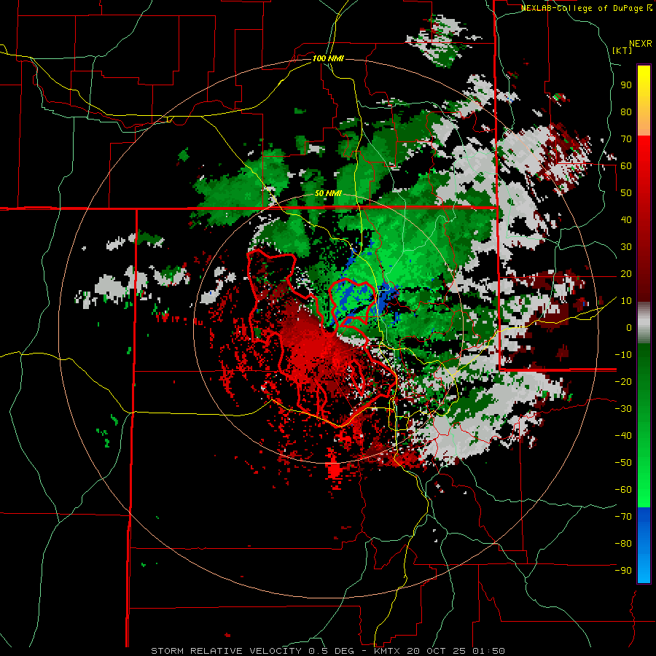This screenshot has width=656, height=656.
Task: Click the "NEXR" label above the scale
Action: 641,44
